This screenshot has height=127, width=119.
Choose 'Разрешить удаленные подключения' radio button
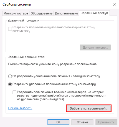[x=10, y=84]
